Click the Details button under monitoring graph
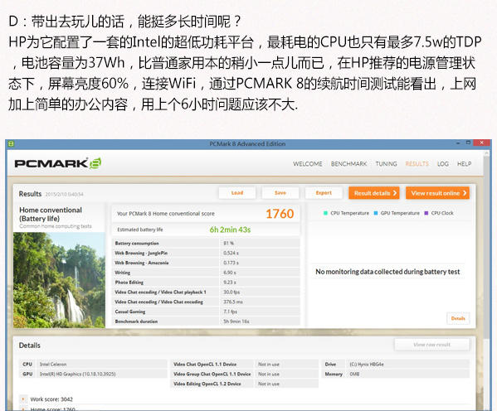497x411 pixels. click(x=458, y=318)
